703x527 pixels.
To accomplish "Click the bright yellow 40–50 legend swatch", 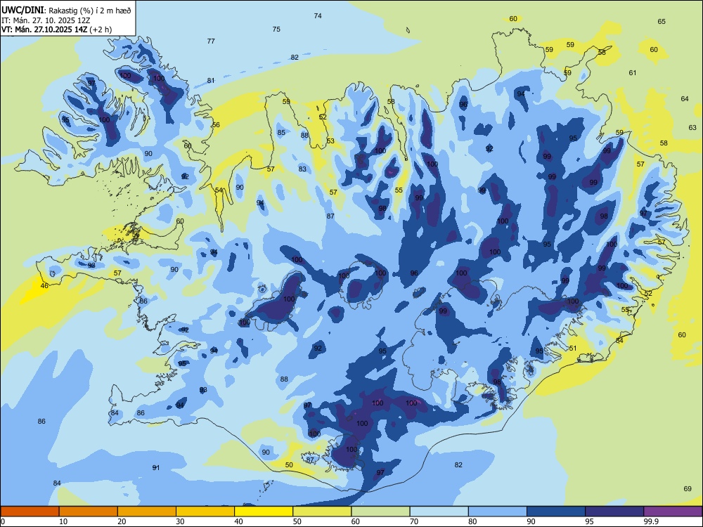I will tap(264, 512).
